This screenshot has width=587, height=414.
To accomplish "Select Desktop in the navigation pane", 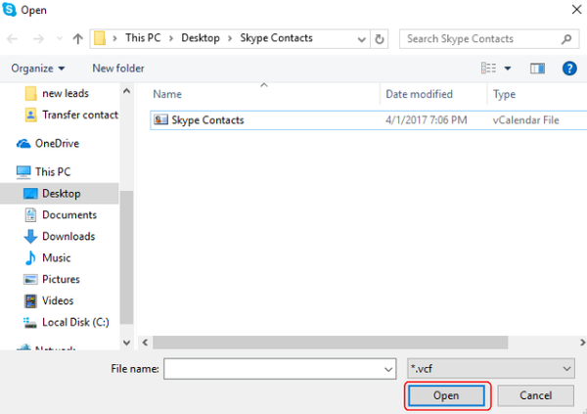I will coord(62,194).
